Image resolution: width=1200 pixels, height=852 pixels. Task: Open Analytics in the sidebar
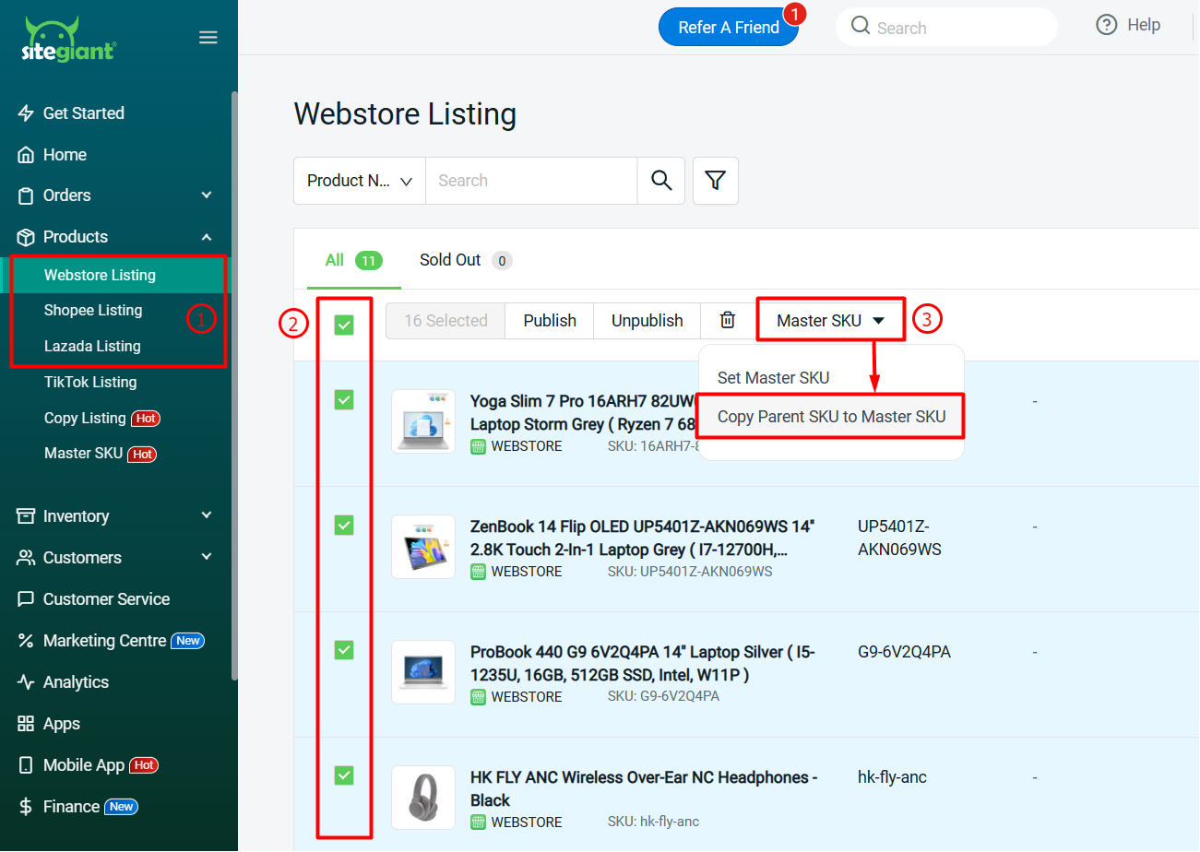click(76, 682)
